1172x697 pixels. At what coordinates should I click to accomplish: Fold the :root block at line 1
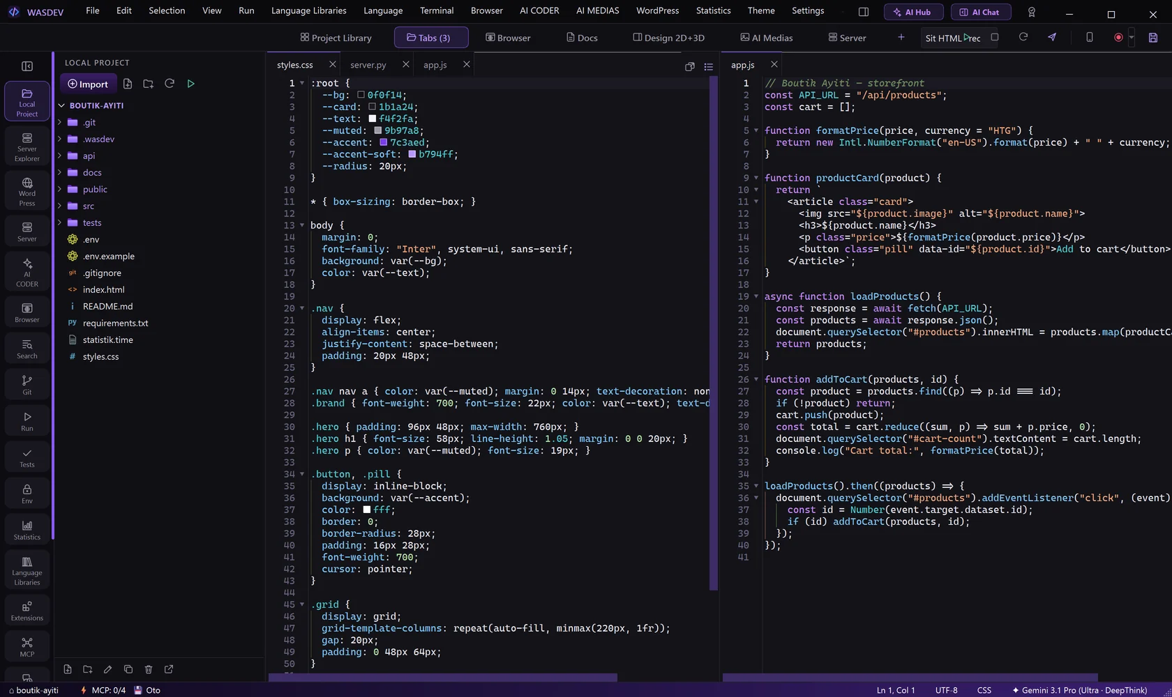click(x=302, y=83)
